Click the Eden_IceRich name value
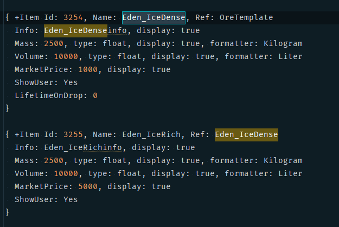The image size is (339, 227). click(151, 134)
